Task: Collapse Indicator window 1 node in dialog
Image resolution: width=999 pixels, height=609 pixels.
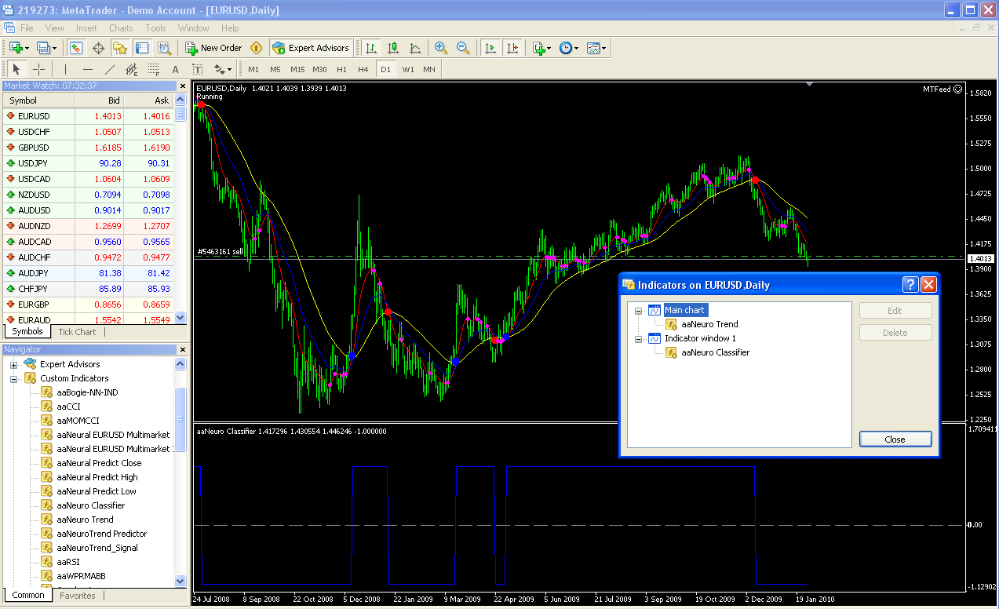Action: [639, 338]
